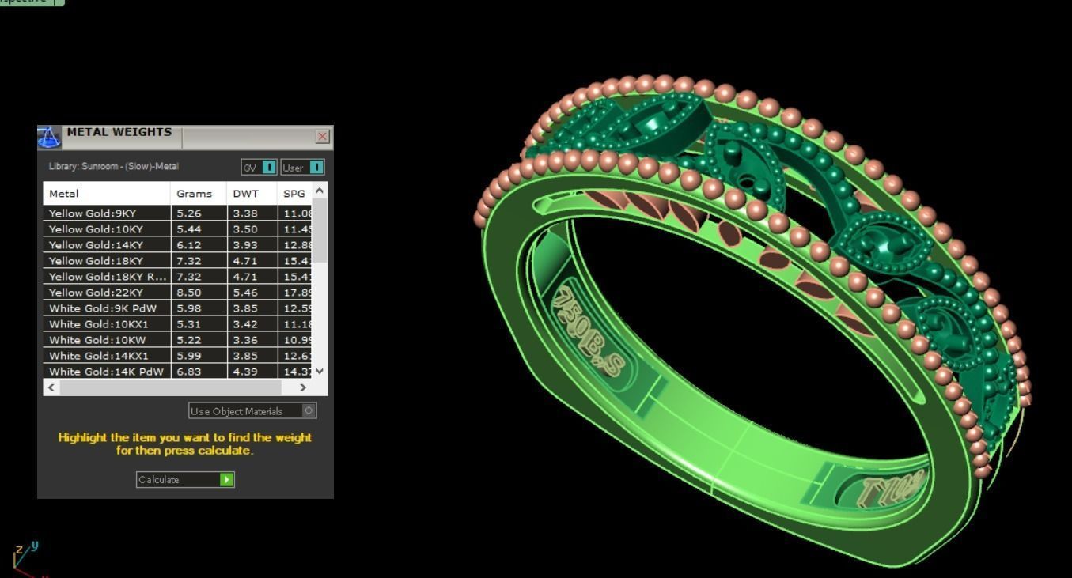Screen dimensions: 1072x578
Task: Click the green arrow beside Calculate
Action: 227,480
